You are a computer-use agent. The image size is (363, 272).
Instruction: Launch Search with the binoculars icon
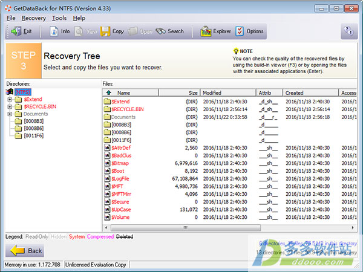click(160, 31)
